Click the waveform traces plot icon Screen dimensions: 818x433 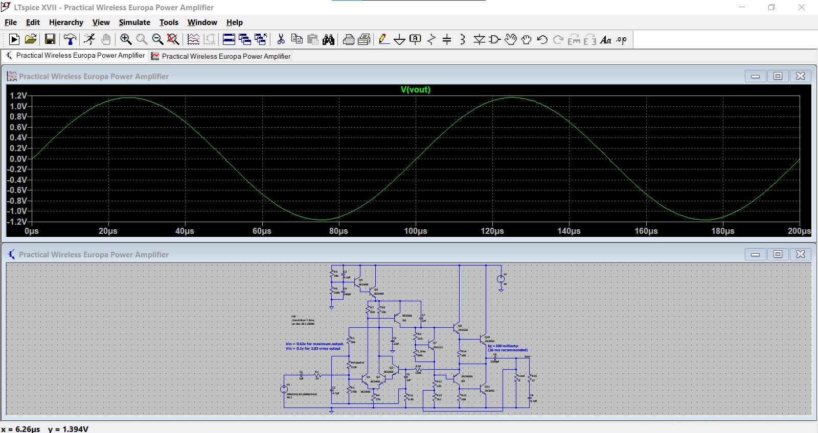coord(193,39)
